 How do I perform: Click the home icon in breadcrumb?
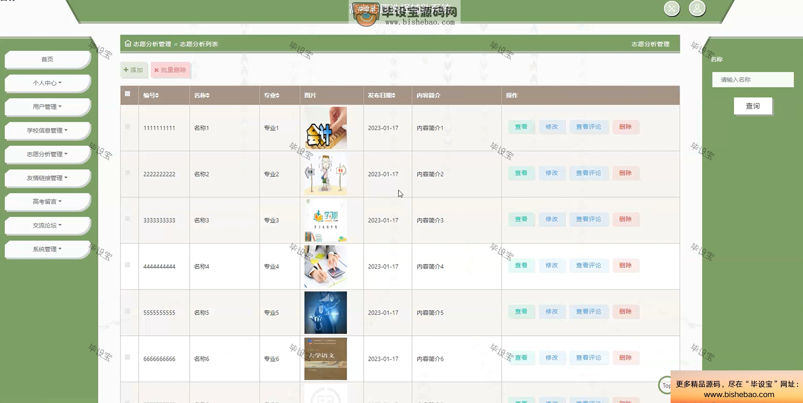(128, 44)
